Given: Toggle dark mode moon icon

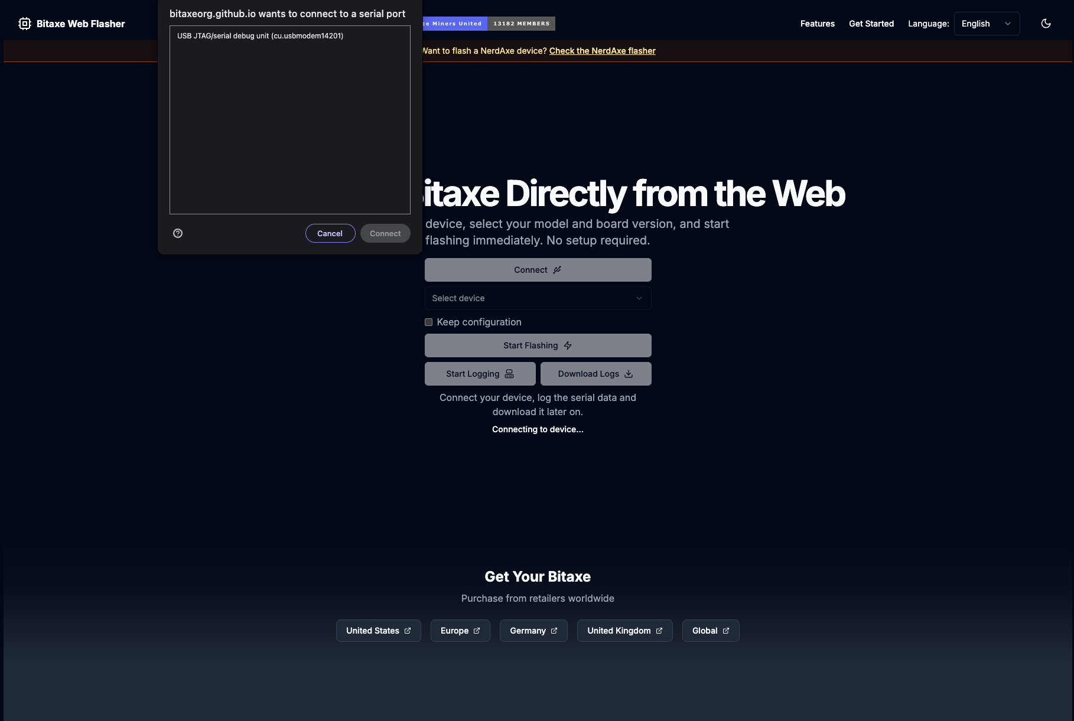Looking at the screenshot, I should [x=1046, y=24].
